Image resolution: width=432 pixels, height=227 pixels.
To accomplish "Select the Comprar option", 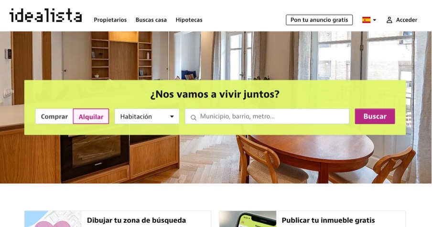I will [x=54, y=116].
